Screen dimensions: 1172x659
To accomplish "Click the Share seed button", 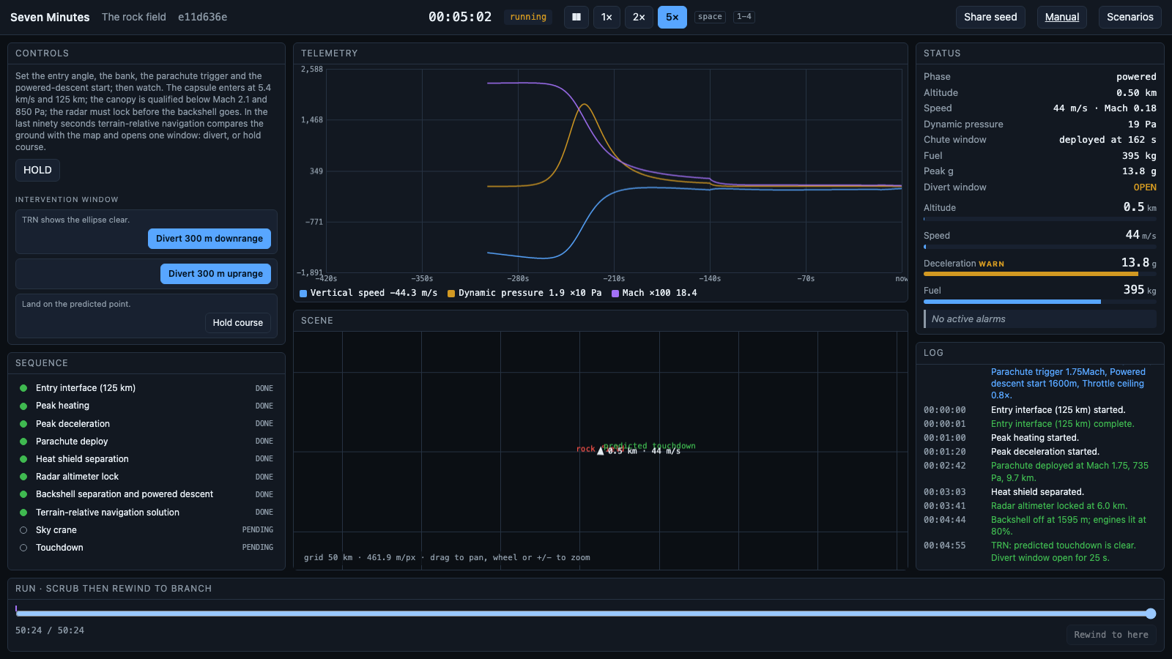I will [990, 17].
